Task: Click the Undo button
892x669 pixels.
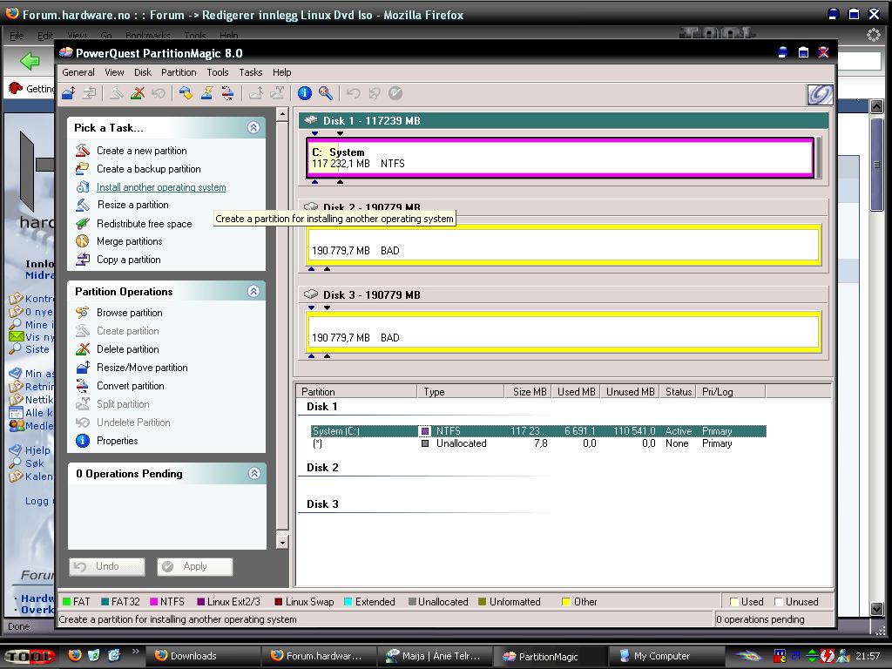Action: (107, 566)
